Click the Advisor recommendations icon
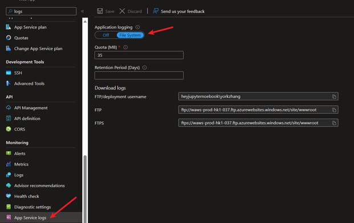This screenshot has width=354, height=223. (x=9, y=185)
